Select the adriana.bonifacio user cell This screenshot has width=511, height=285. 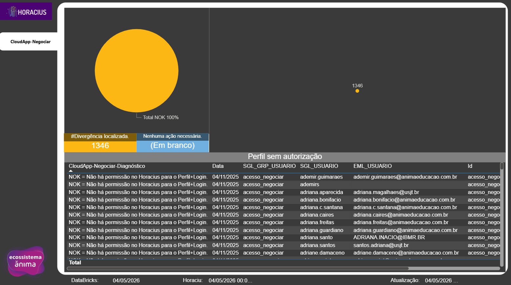coord(321,200)
